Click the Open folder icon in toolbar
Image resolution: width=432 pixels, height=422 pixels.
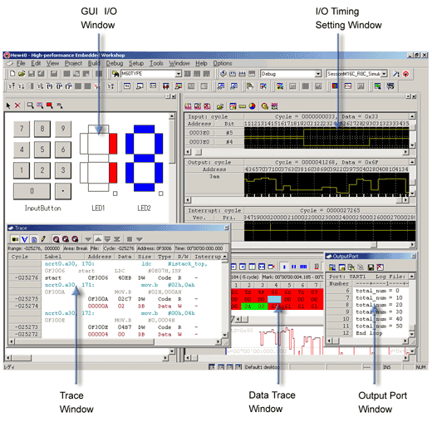point(22,74)
